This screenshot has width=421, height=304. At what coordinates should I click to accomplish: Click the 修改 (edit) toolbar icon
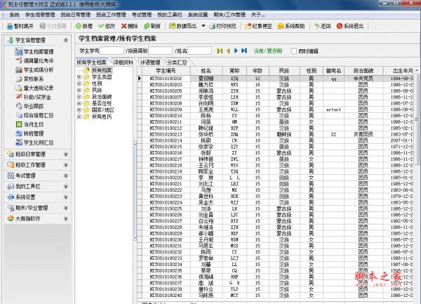pyautogui.click(x=105, y=26)
